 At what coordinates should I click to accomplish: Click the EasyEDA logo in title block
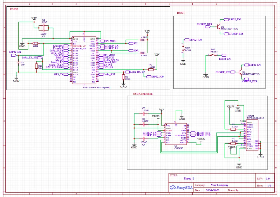click(x=181, y=187)
